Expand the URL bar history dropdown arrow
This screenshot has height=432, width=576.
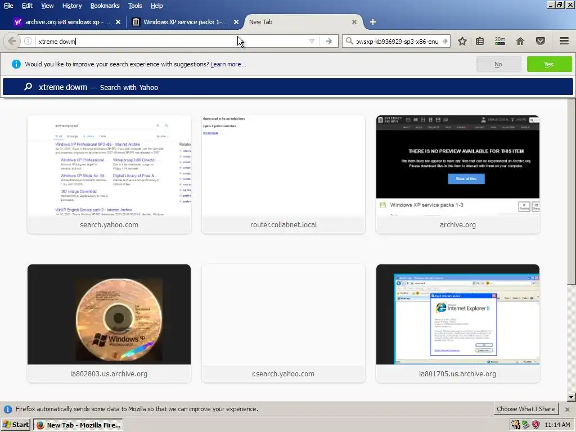click(x=312, y=42)
